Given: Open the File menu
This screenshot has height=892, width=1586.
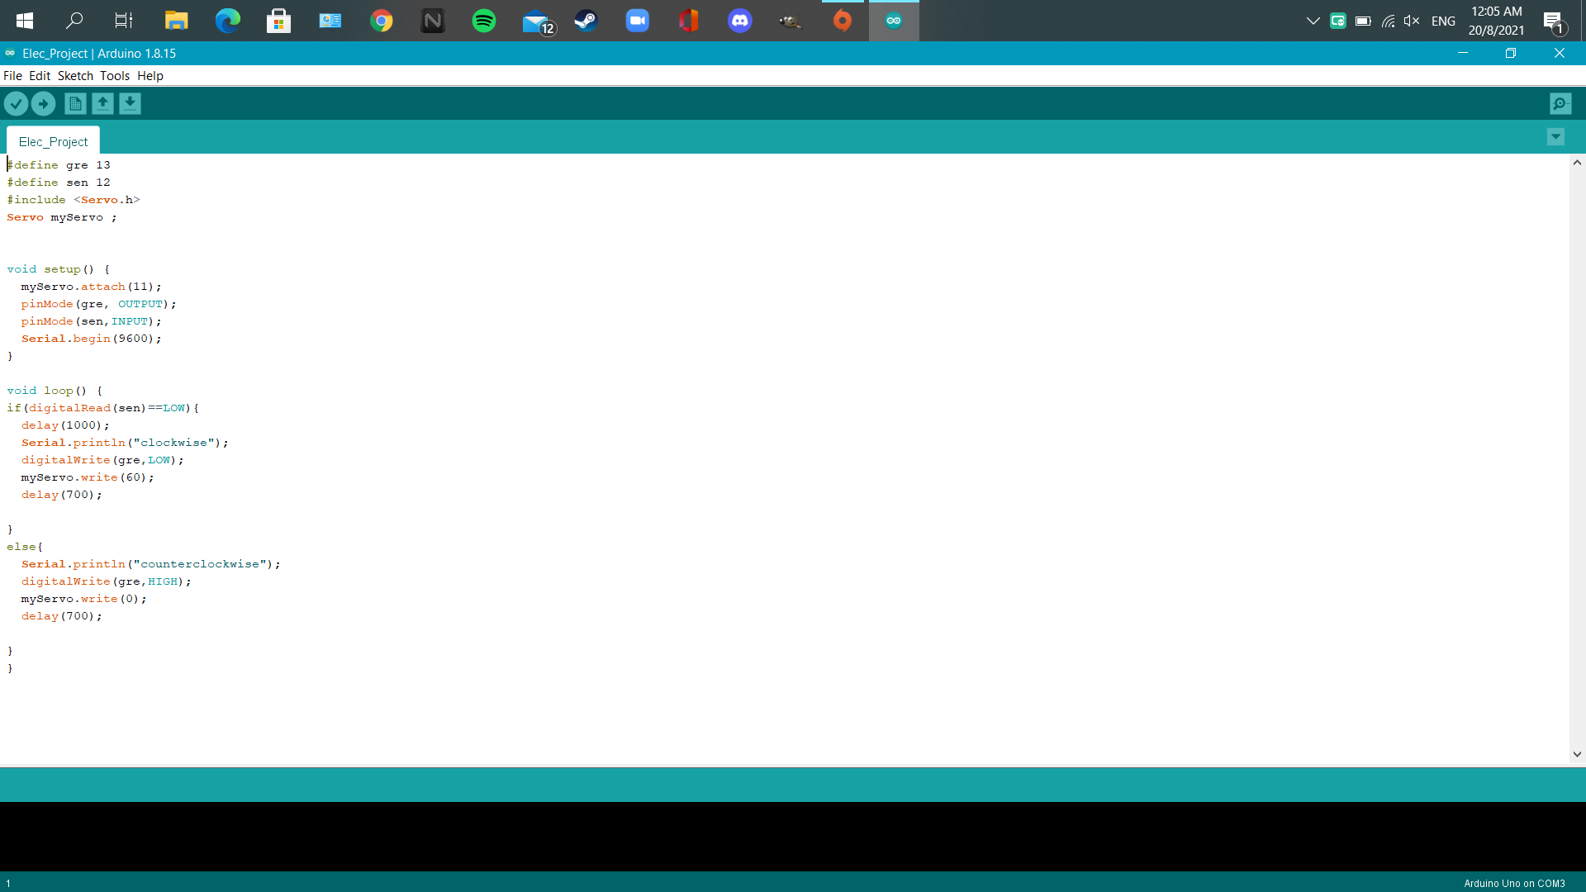Looking at the screenshot, I should pos(12,76).
